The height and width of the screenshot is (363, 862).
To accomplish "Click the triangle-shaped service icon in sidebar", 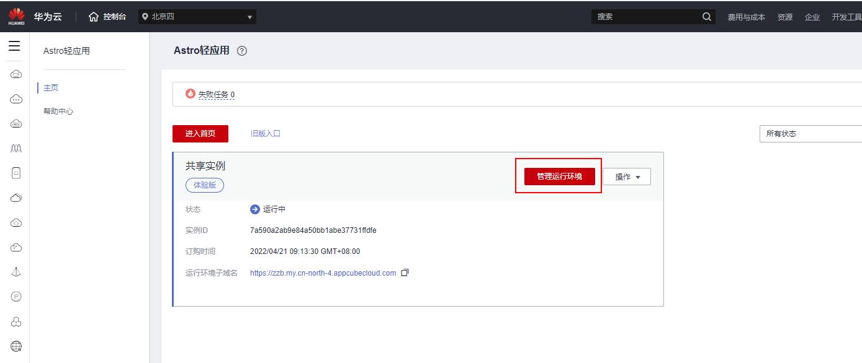I will pos(16,271).
